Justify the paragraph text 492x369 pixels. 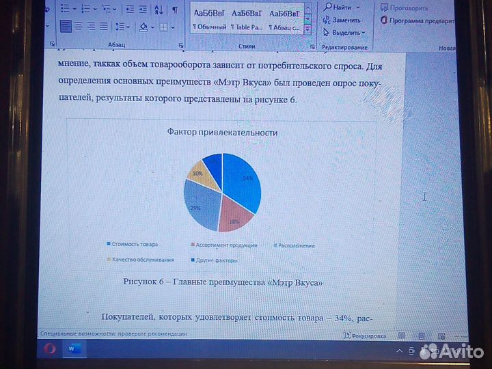(x=104, y=27)
